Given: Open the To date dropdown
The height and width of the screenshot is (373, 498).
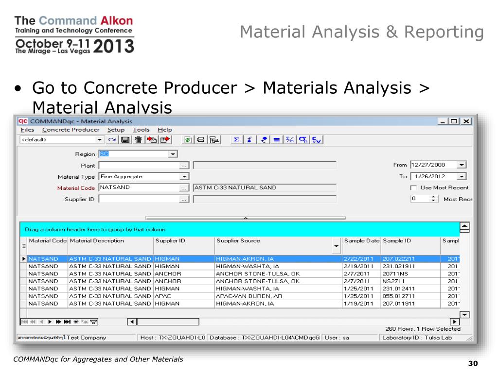Looking at the screenshot, I should [462, 176].
